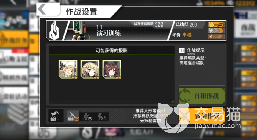Tap the silver medal rating icon
Screen dimensions: 257x140
point(216,31)
